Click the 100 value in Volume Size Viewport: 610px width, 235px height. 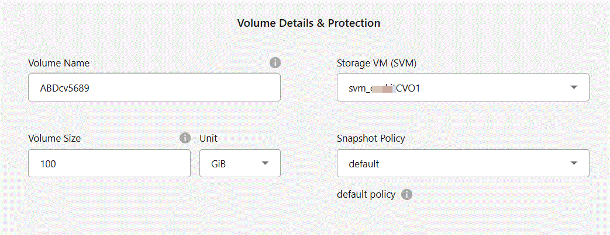click(48, 164)
